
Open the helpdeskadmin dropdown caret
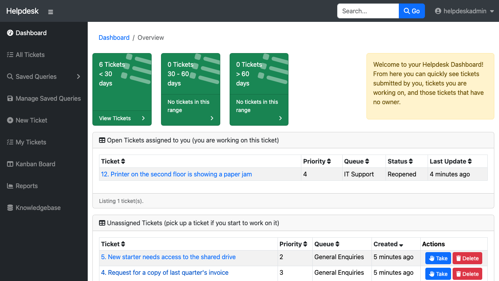[492, 12]
